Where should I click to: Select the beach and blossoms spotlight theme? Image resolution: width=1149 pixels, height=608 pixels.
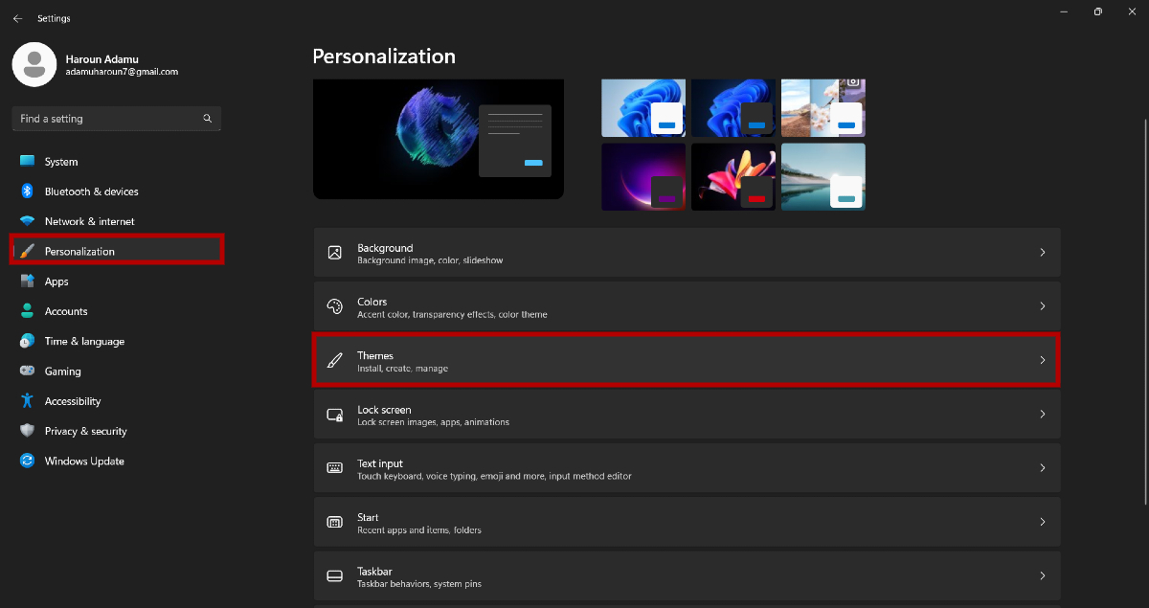pos(823,108)
